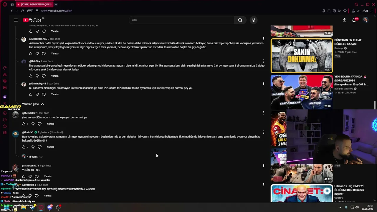The height and width of the screenshot is (212, 377).
Task: Like the @BatuSpy comment
Action: [x=31, y=76]
